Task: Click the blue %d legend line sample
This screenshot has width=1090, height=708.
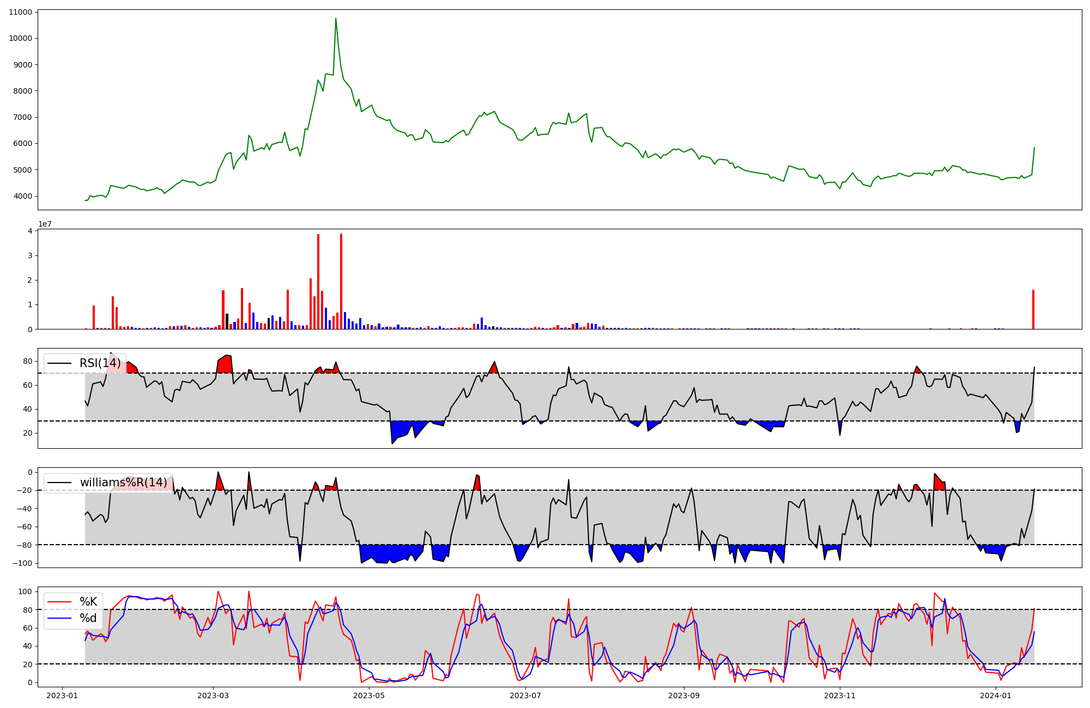Action: click(x=59, y=618)
